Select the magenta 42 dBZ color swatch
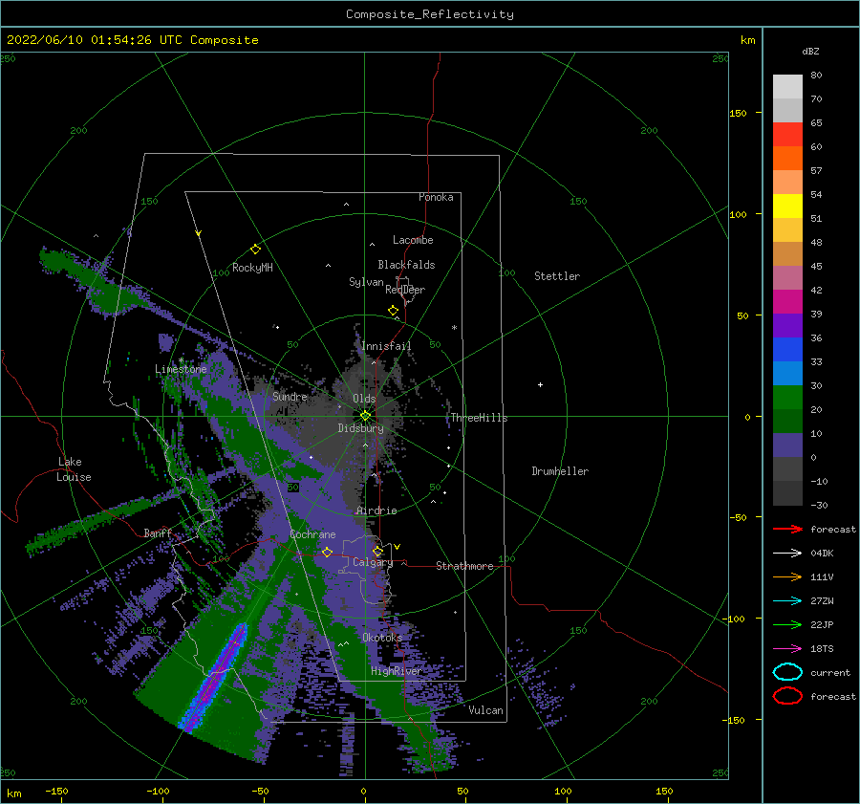 787,301
